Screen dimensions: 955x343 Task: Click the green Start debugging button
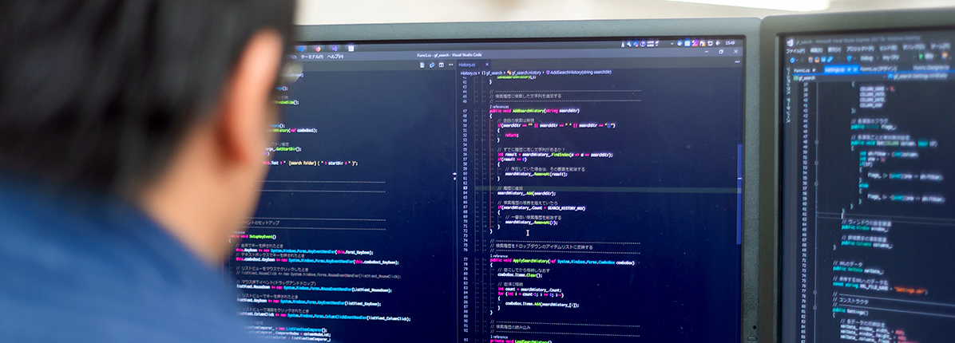click(x=921, y=57)
